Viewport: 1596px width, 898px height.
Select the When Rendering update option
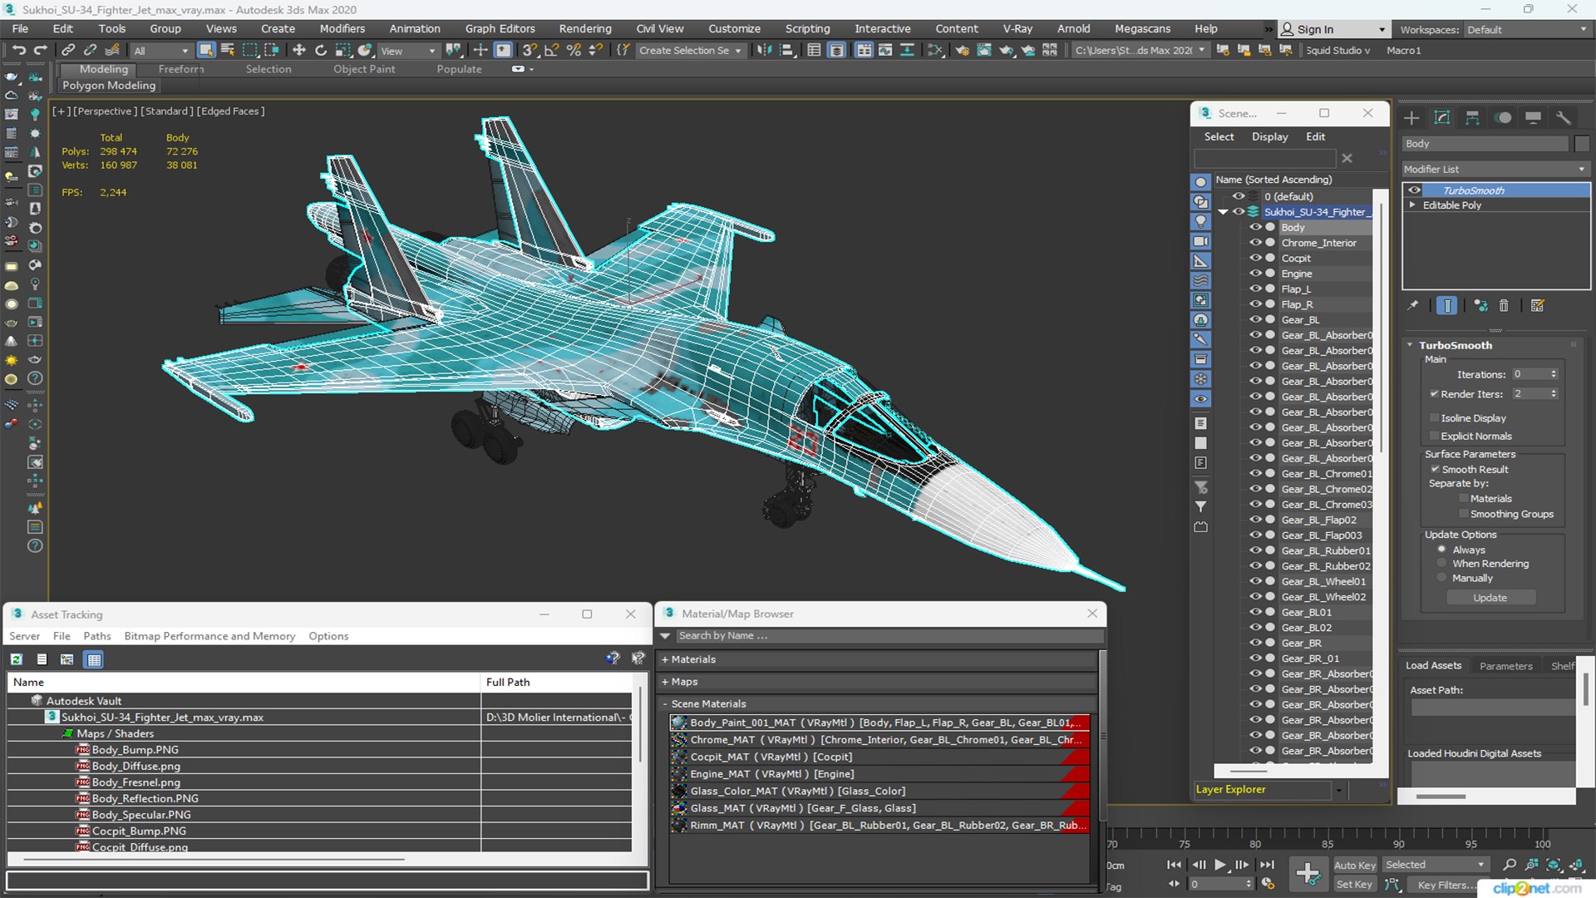point(1441,564)
